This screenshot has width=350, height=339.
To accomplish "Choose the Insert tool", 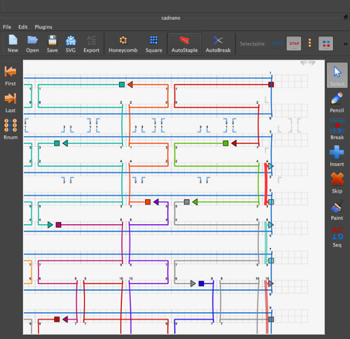I will [x=337, y=156].
